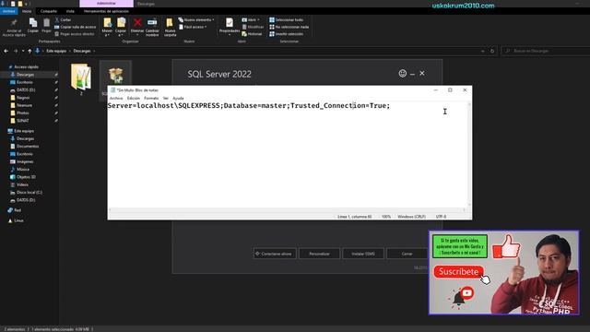Select Imágenes under Este equipo
590x332 pixels.
pos(25,161)
